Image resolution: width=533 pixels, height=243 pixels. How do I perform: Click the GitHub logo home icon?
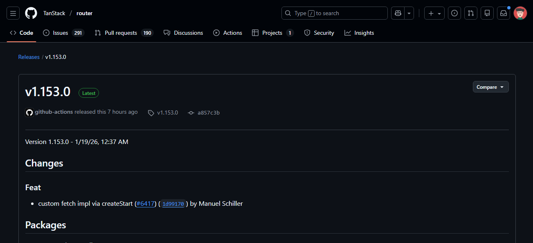pyautogui.click(x=31, y=13)
